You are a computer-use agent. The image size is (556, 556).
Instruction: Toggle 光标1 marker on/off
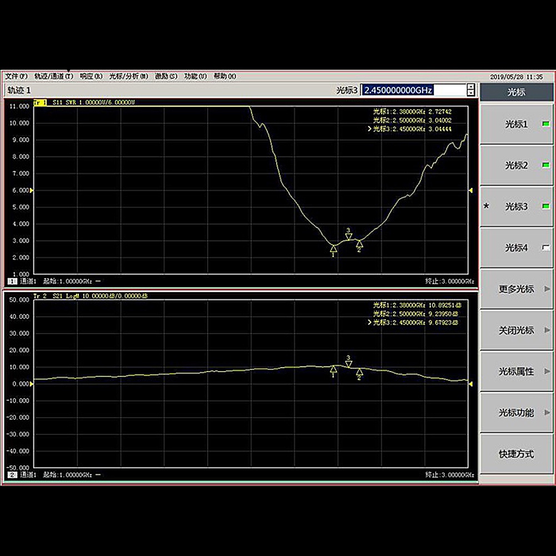coord(517,124)
